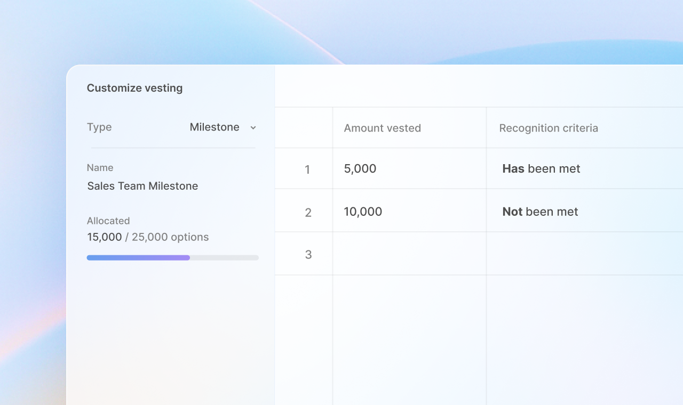
Task: Click row 3's empty amount vested cell
Action: pos(409,254)
